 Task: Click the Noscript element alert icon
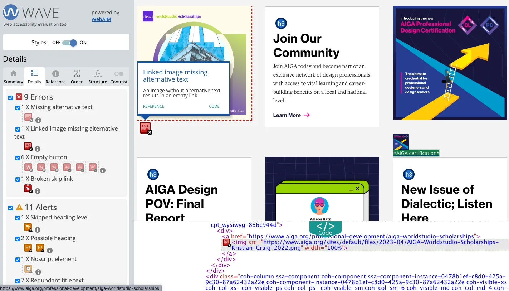[x=28, y=268]
